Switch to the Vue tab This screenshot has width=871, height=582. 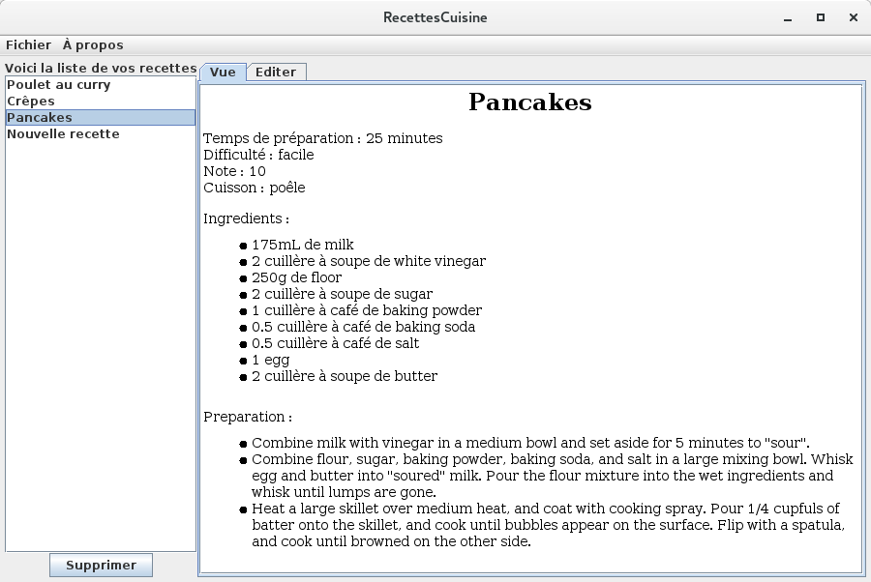point(223,73)
